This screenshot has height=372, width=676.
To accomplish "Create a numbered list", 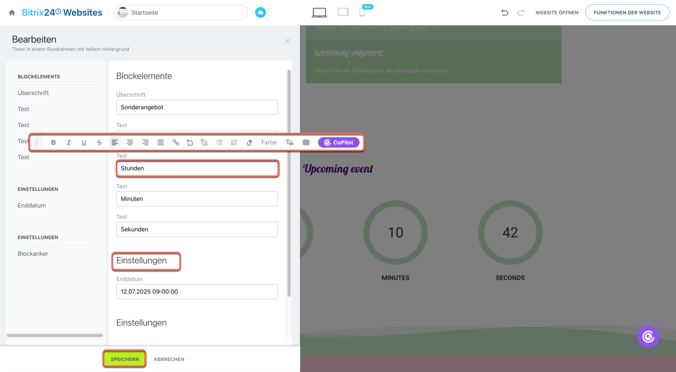I will [x=234, y=142].
